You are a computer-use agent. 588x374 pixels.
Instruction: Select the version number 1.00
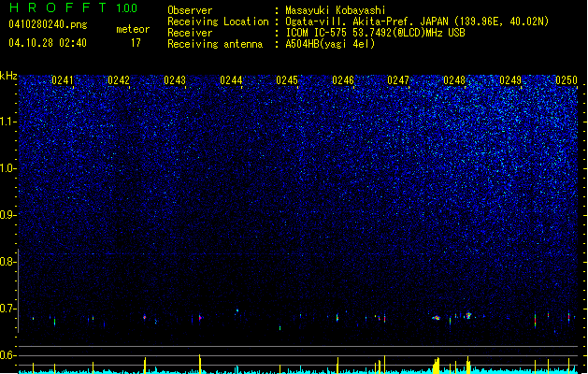127,8
